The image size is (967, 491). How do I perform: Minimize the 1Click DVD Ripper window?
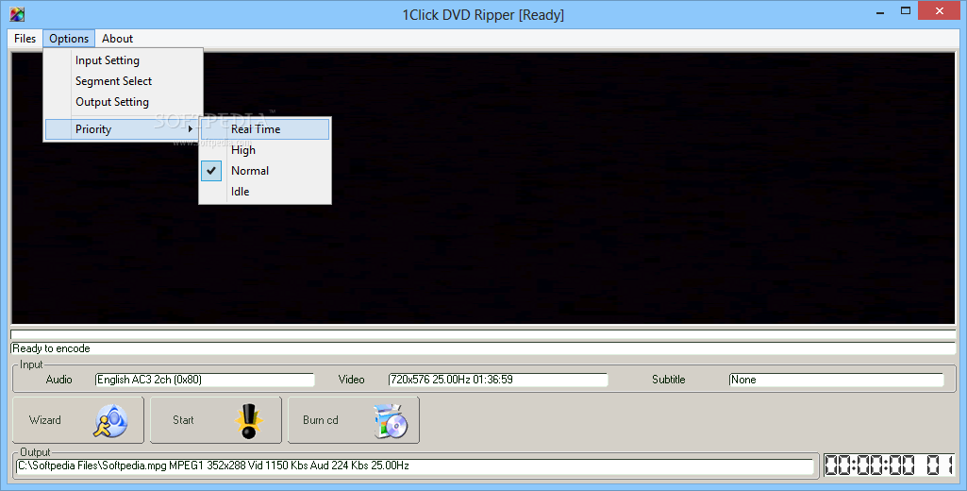[x=880, y=11]
